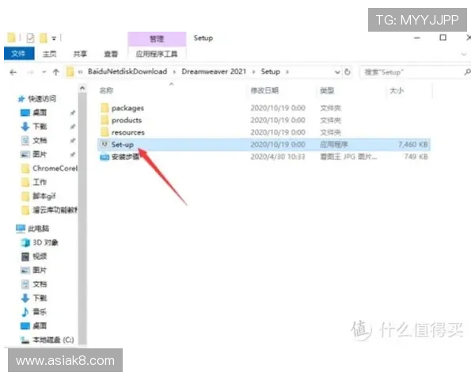475x380 pixels.
Task: Click the Back navigation arrow
Action: (13, 71)
